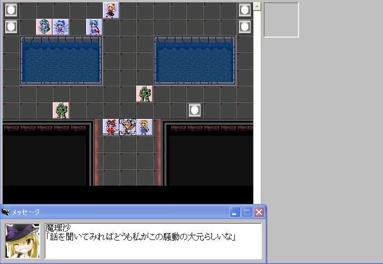Click the selected witch unit with cursor brackets
Image resolution: width=383 pixels, height=264 pixels.
pos(128,127)
